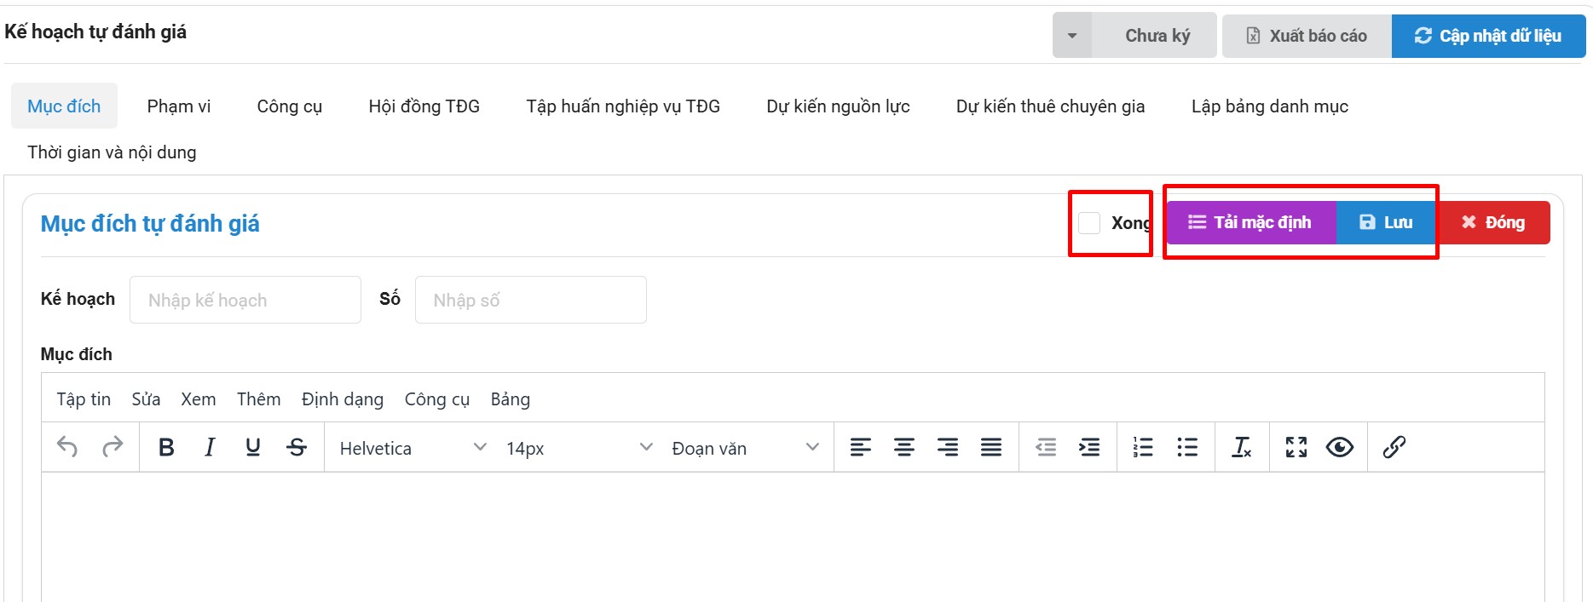Click the strikethrough icon
Screen dimensions: 1593x602
pyautogui.click(x=297, y=447)
